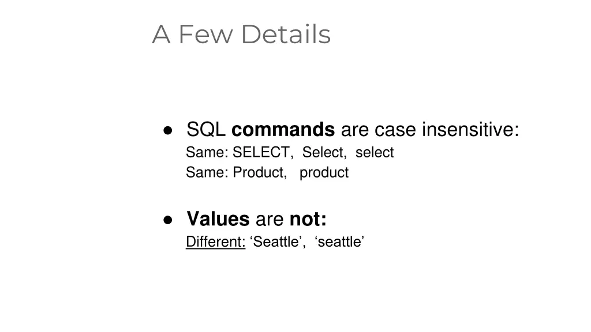Click the lowercase "select" example

click(x=374, y=152)
